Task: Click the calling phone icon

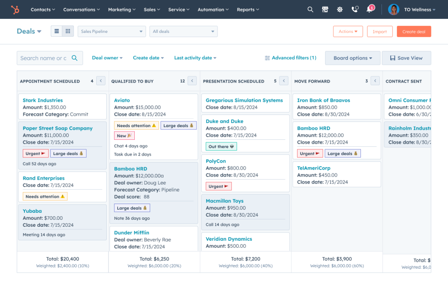Action: coord(354,9)
